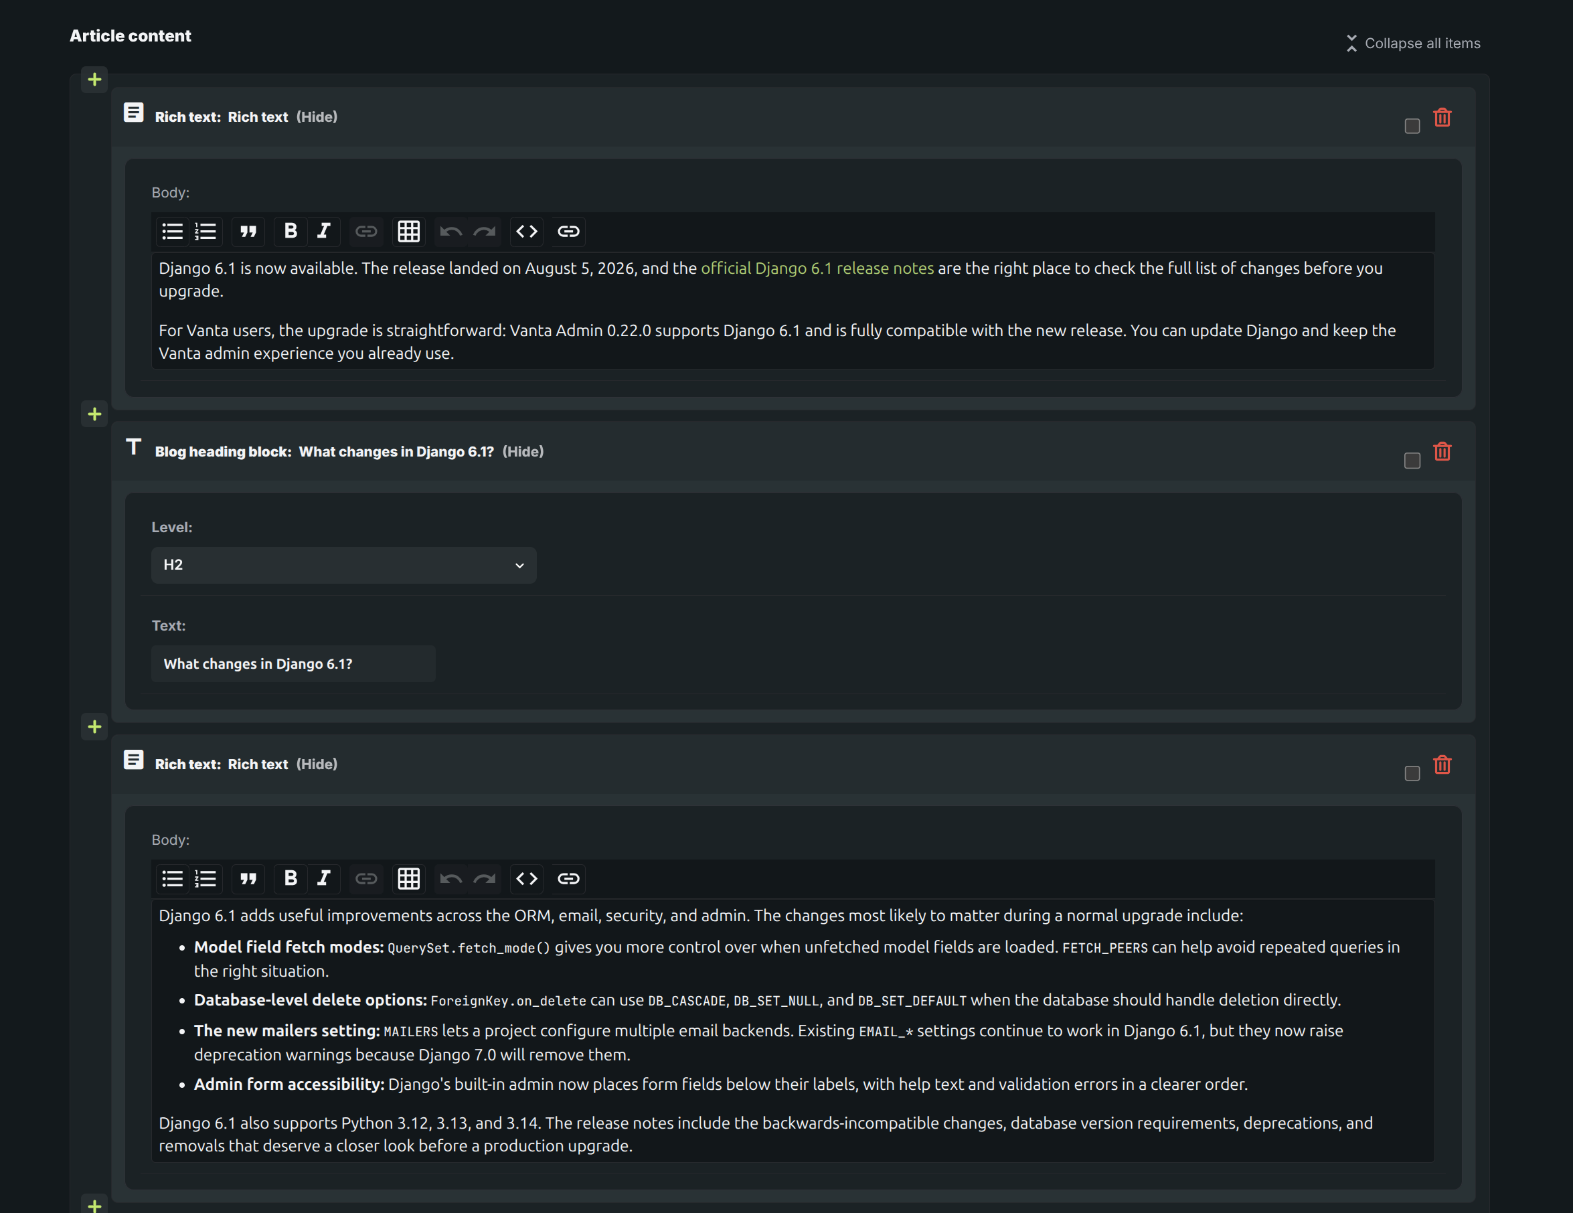Click the 'Blog heading block:' header title
Image resolution: width=1573 pixels, height=1213 pixels.
(224, 452)
